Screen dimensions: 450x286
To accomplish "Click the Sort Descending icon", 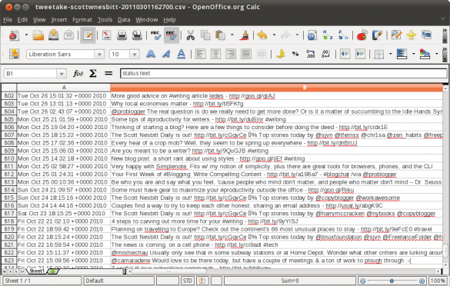I will [x=343, y=35].
